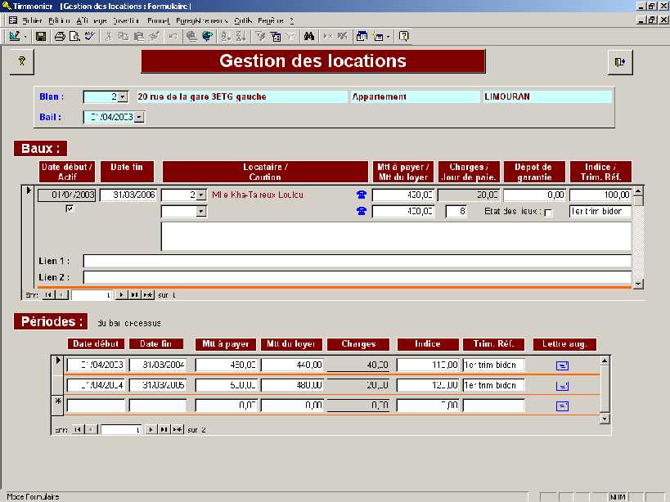Viewport: 670px width, 502px height.
Task: Open the Locataire number dropdown
Action: [200, 195]
